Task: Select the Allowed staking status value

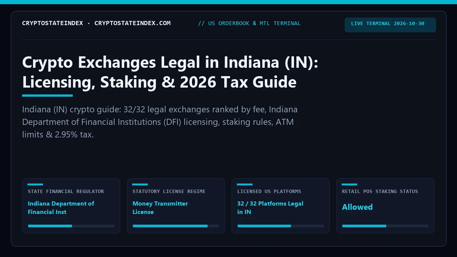Action: tap(357, 207)
